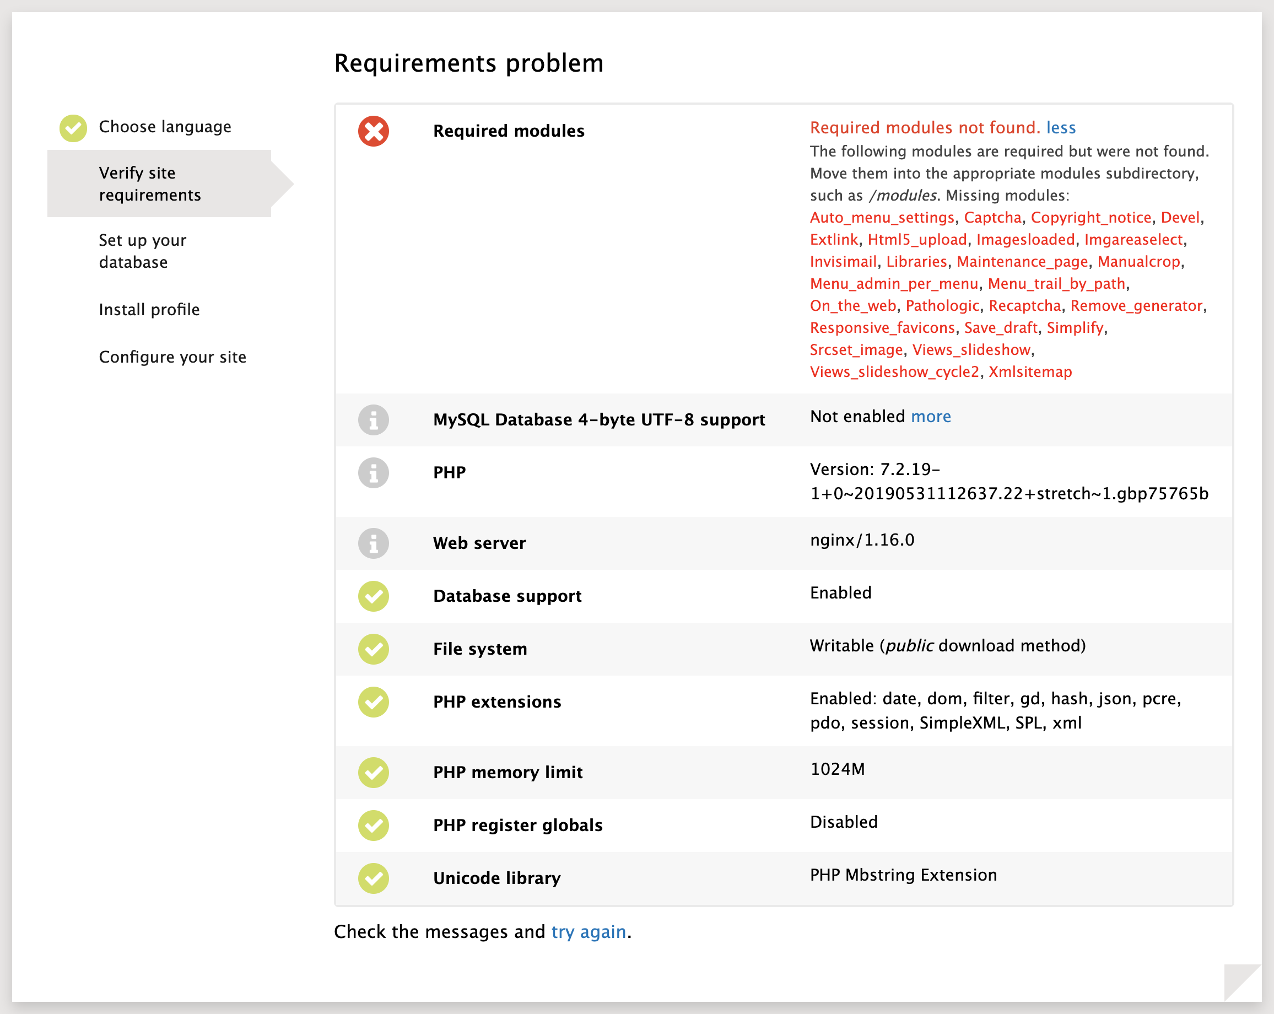The width and height of the screenshot is (1274, 1014).
Task: Click the missing module Html5_upload
Action: [917, 239]
